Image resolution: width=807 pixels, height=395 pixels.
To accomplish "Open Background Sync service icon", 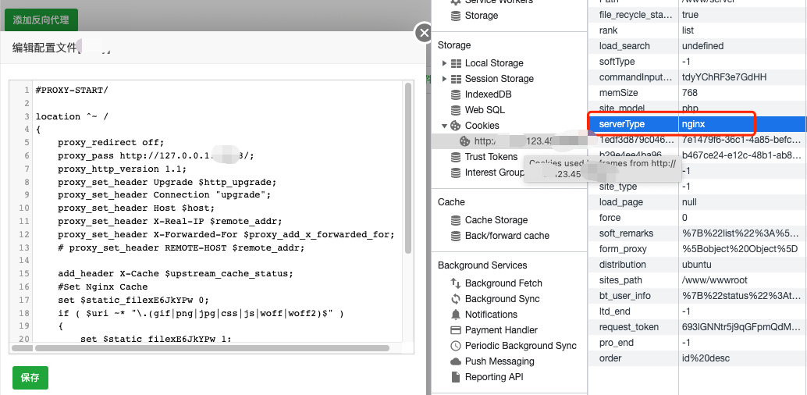I will click(x=456, y=299).
